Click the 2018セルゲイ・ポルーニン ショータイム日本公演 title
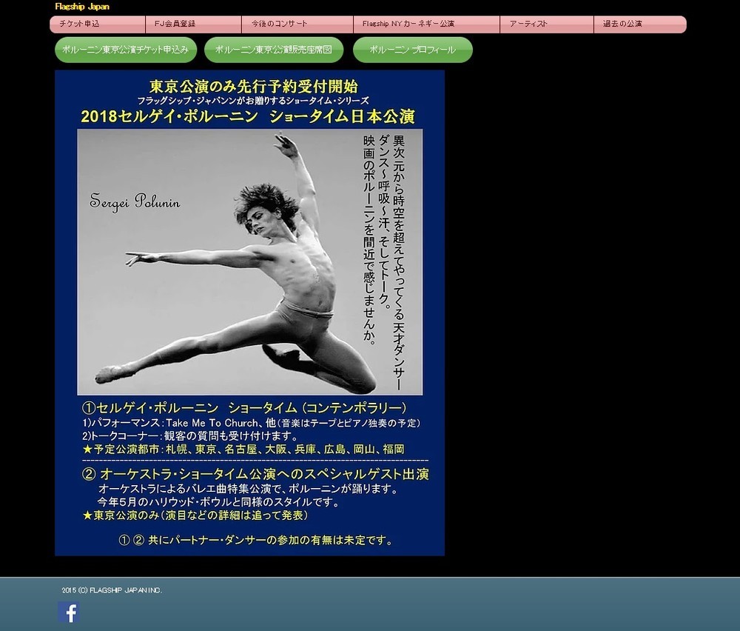 [x=248, y=117]
